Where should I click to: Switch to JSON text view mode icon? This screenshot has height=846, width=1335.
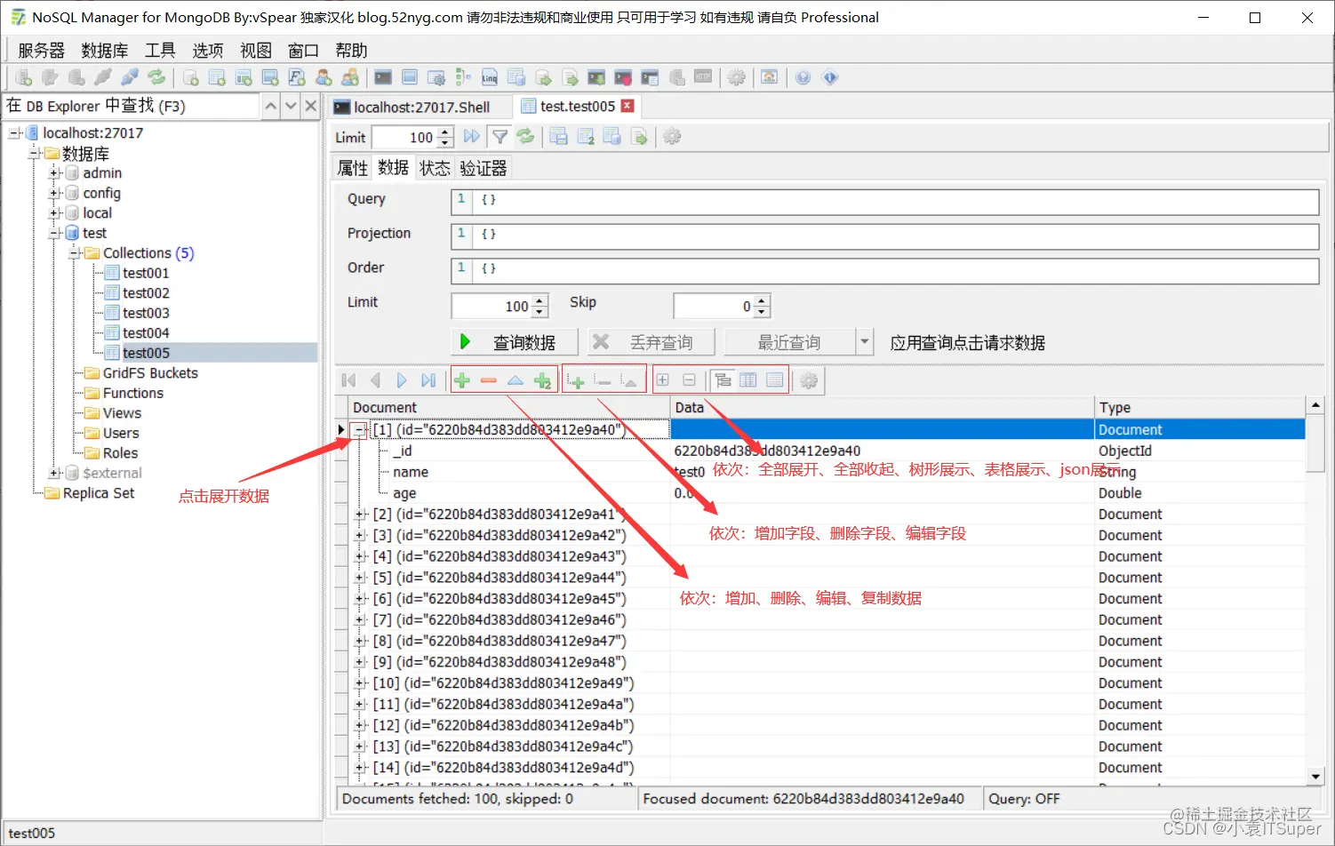[775, 380]
